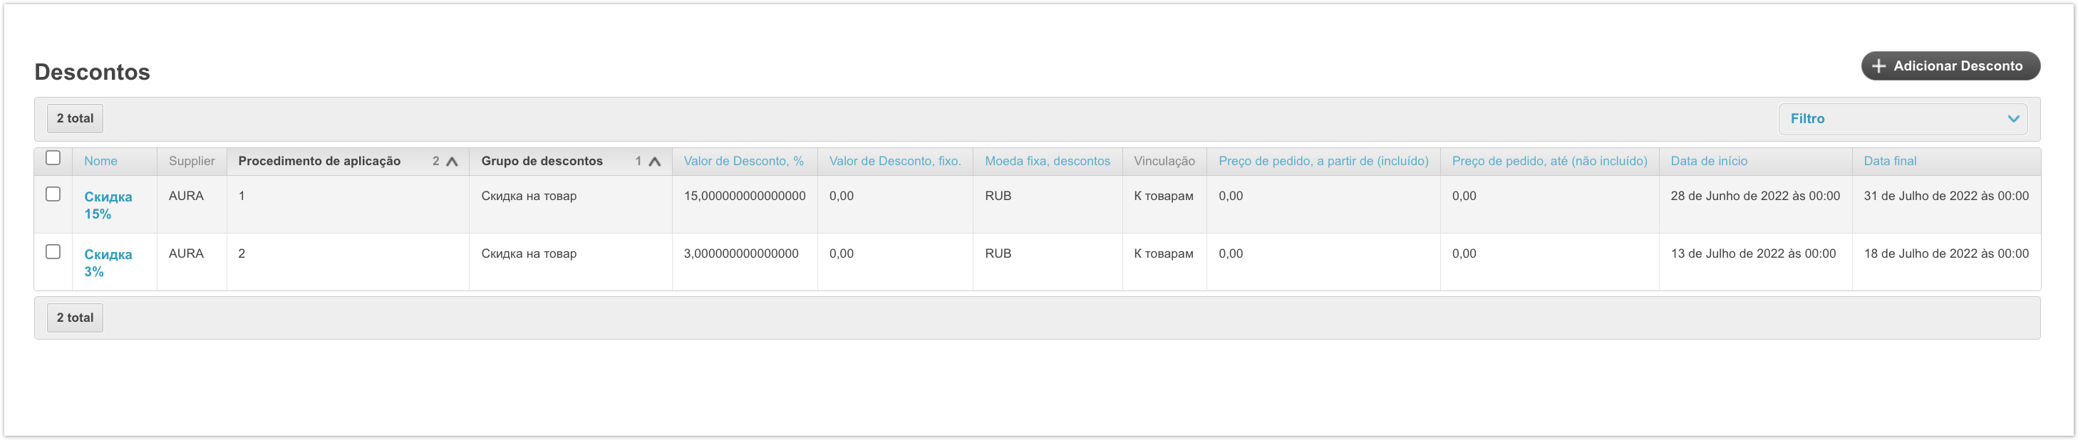The width and height of the screenshot is (2078, 440).
Task: Click the plus icon on Adicionar Desconto
Action: [1878, 66]
